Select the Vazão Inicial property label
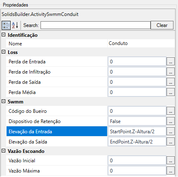The height and width of the screenshot is (177, 178). tap(22, 161)
